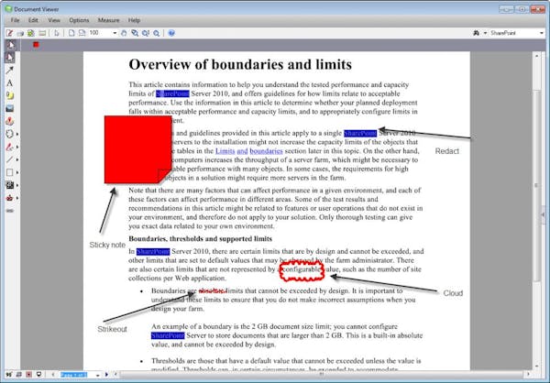Click the first status bar icon at bottom-left
550x383 pixels.
[8, 375]
